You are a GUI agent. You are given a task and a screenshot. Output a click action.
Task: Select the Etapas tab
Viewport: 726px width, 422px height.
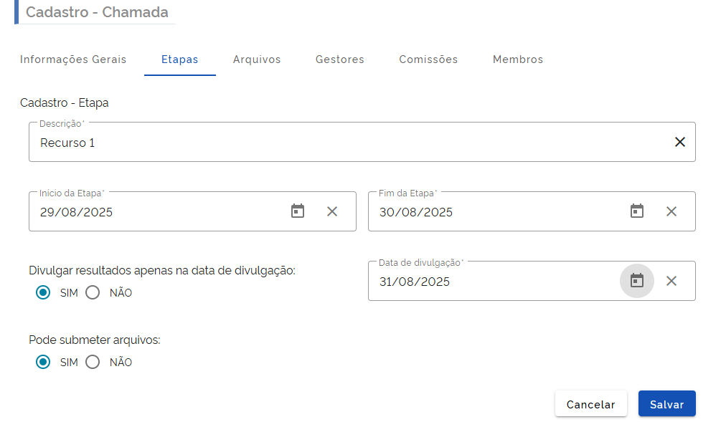point(179,59)
